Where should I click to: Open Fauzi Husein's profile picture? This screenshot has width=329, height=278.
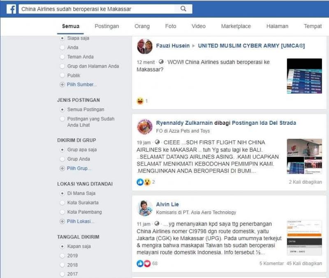[145, 46]
